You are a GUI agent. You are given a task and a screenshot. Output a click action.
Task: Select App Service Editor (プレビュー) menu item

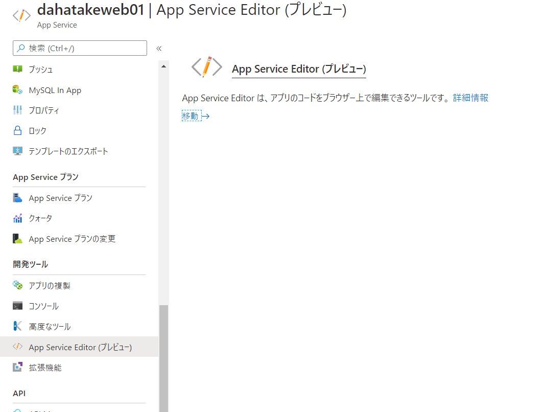pyautogui.click(x=79, y=347)
